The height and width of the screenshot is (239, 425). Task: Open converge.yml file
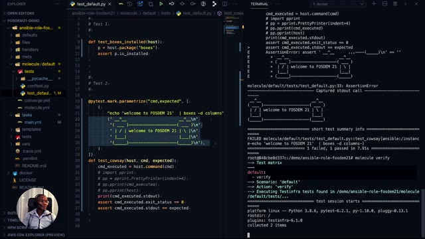37,100
